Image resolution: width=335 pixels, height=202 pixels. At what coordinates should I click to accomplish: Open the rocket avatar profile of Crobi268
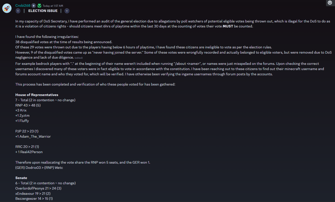click(7, 8)
